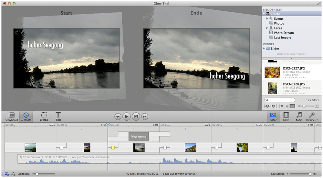Click the Zeitskala slider
The image size is (323, 178).
(37, 174)
